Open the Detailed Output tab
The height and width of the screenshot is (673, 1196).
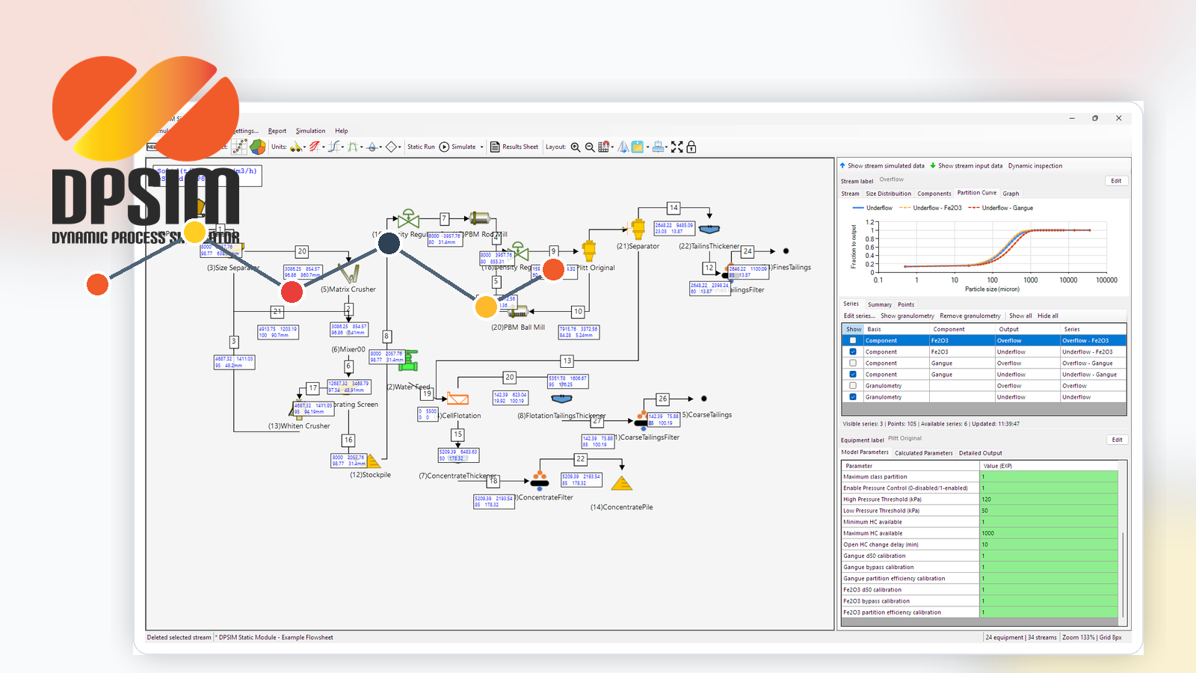[x=981, y=453]
